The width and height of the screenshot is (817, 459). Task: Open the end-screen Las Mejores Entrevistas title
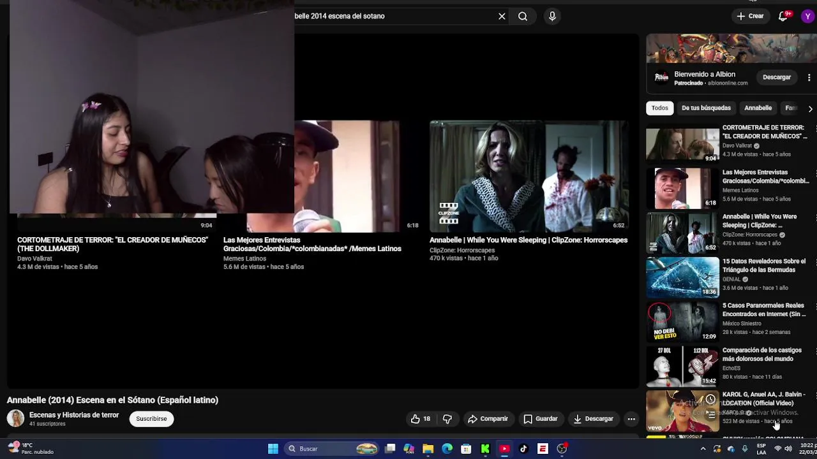point(312,244)
